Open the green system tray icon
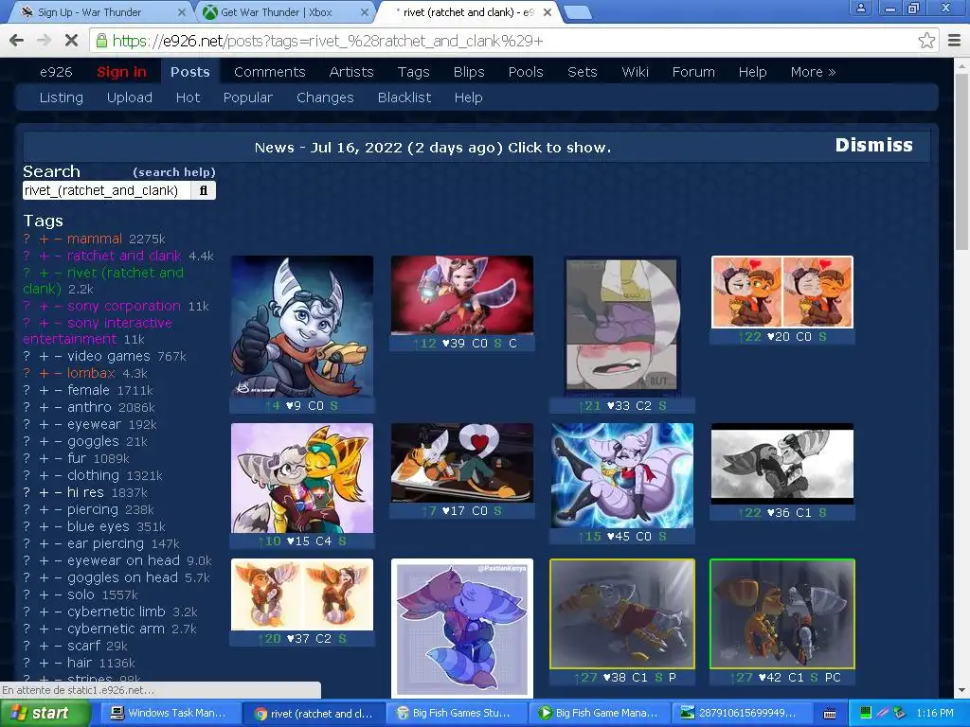970x727 pixels. [x=866, y=713]
